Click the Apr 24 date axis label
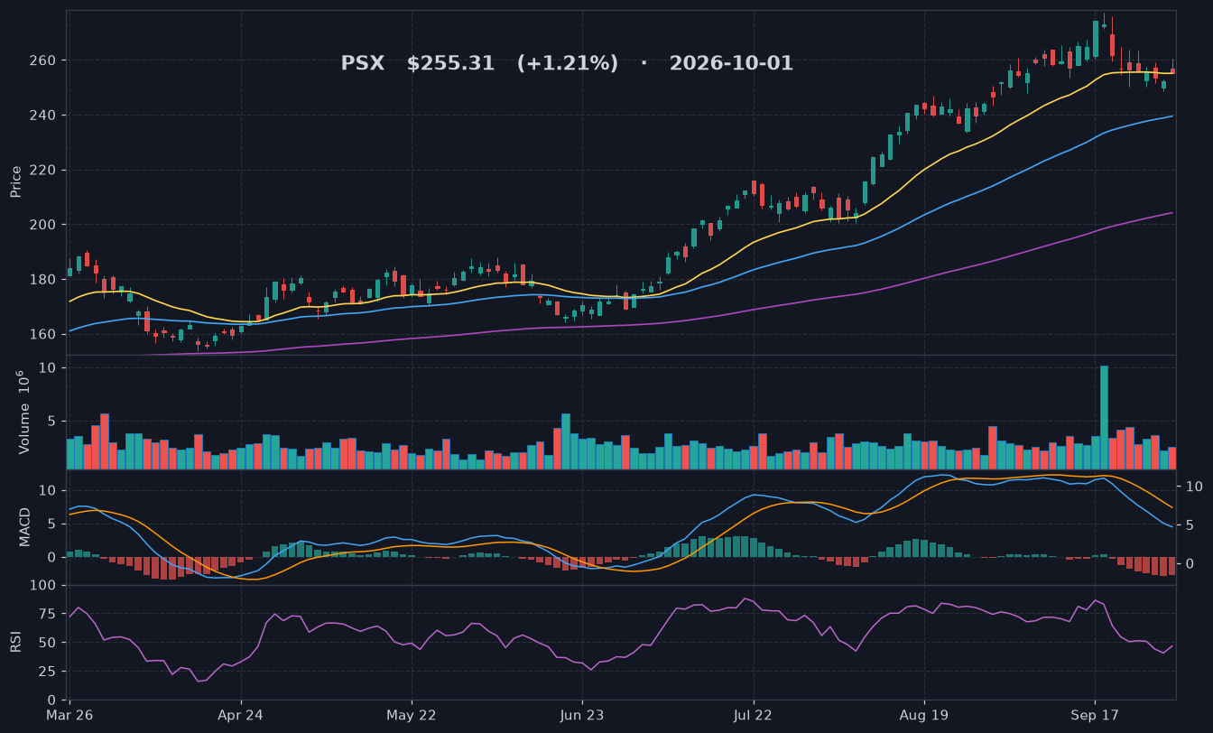Screen dimensions: 1213x733 (241, 714)
